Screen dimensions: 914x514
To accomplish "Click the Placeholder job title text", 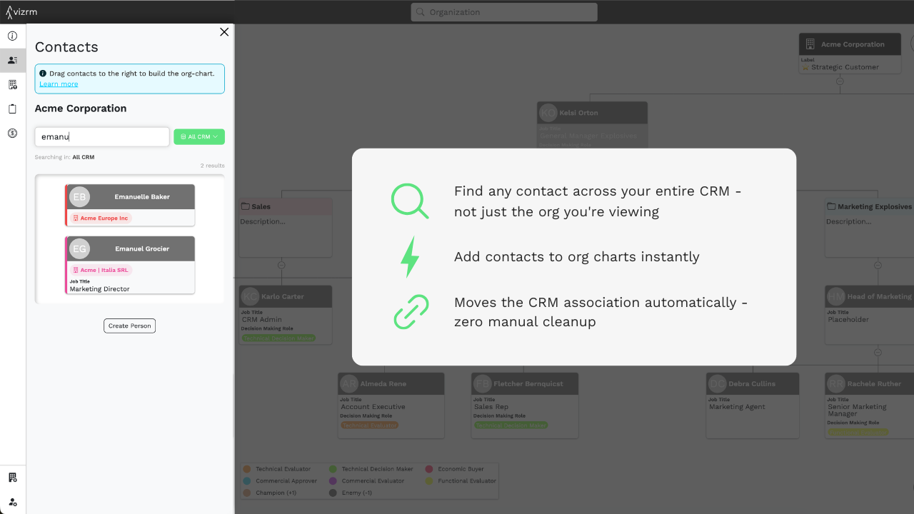I will click(848, 320).
